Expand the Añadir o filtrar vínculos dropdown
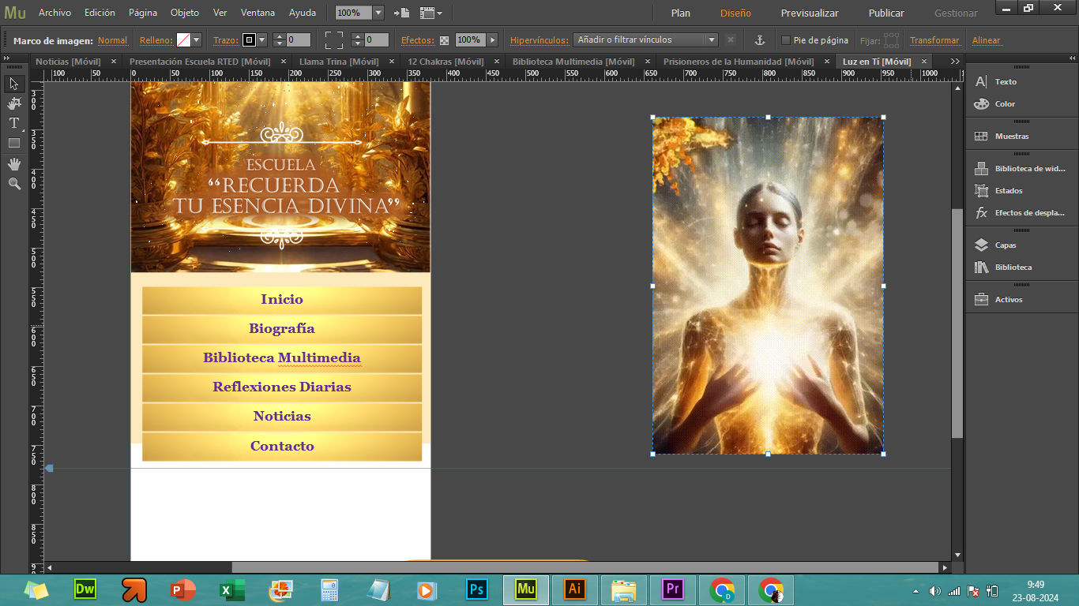The image size is (1079, 606). click(711, 39)
